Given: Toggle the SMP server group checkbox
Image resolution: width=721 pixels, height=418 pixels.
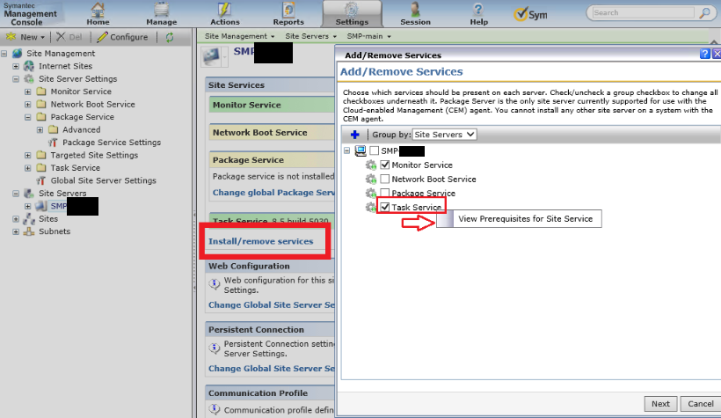Looking at the screenshot, I should [x=375, y=150].
